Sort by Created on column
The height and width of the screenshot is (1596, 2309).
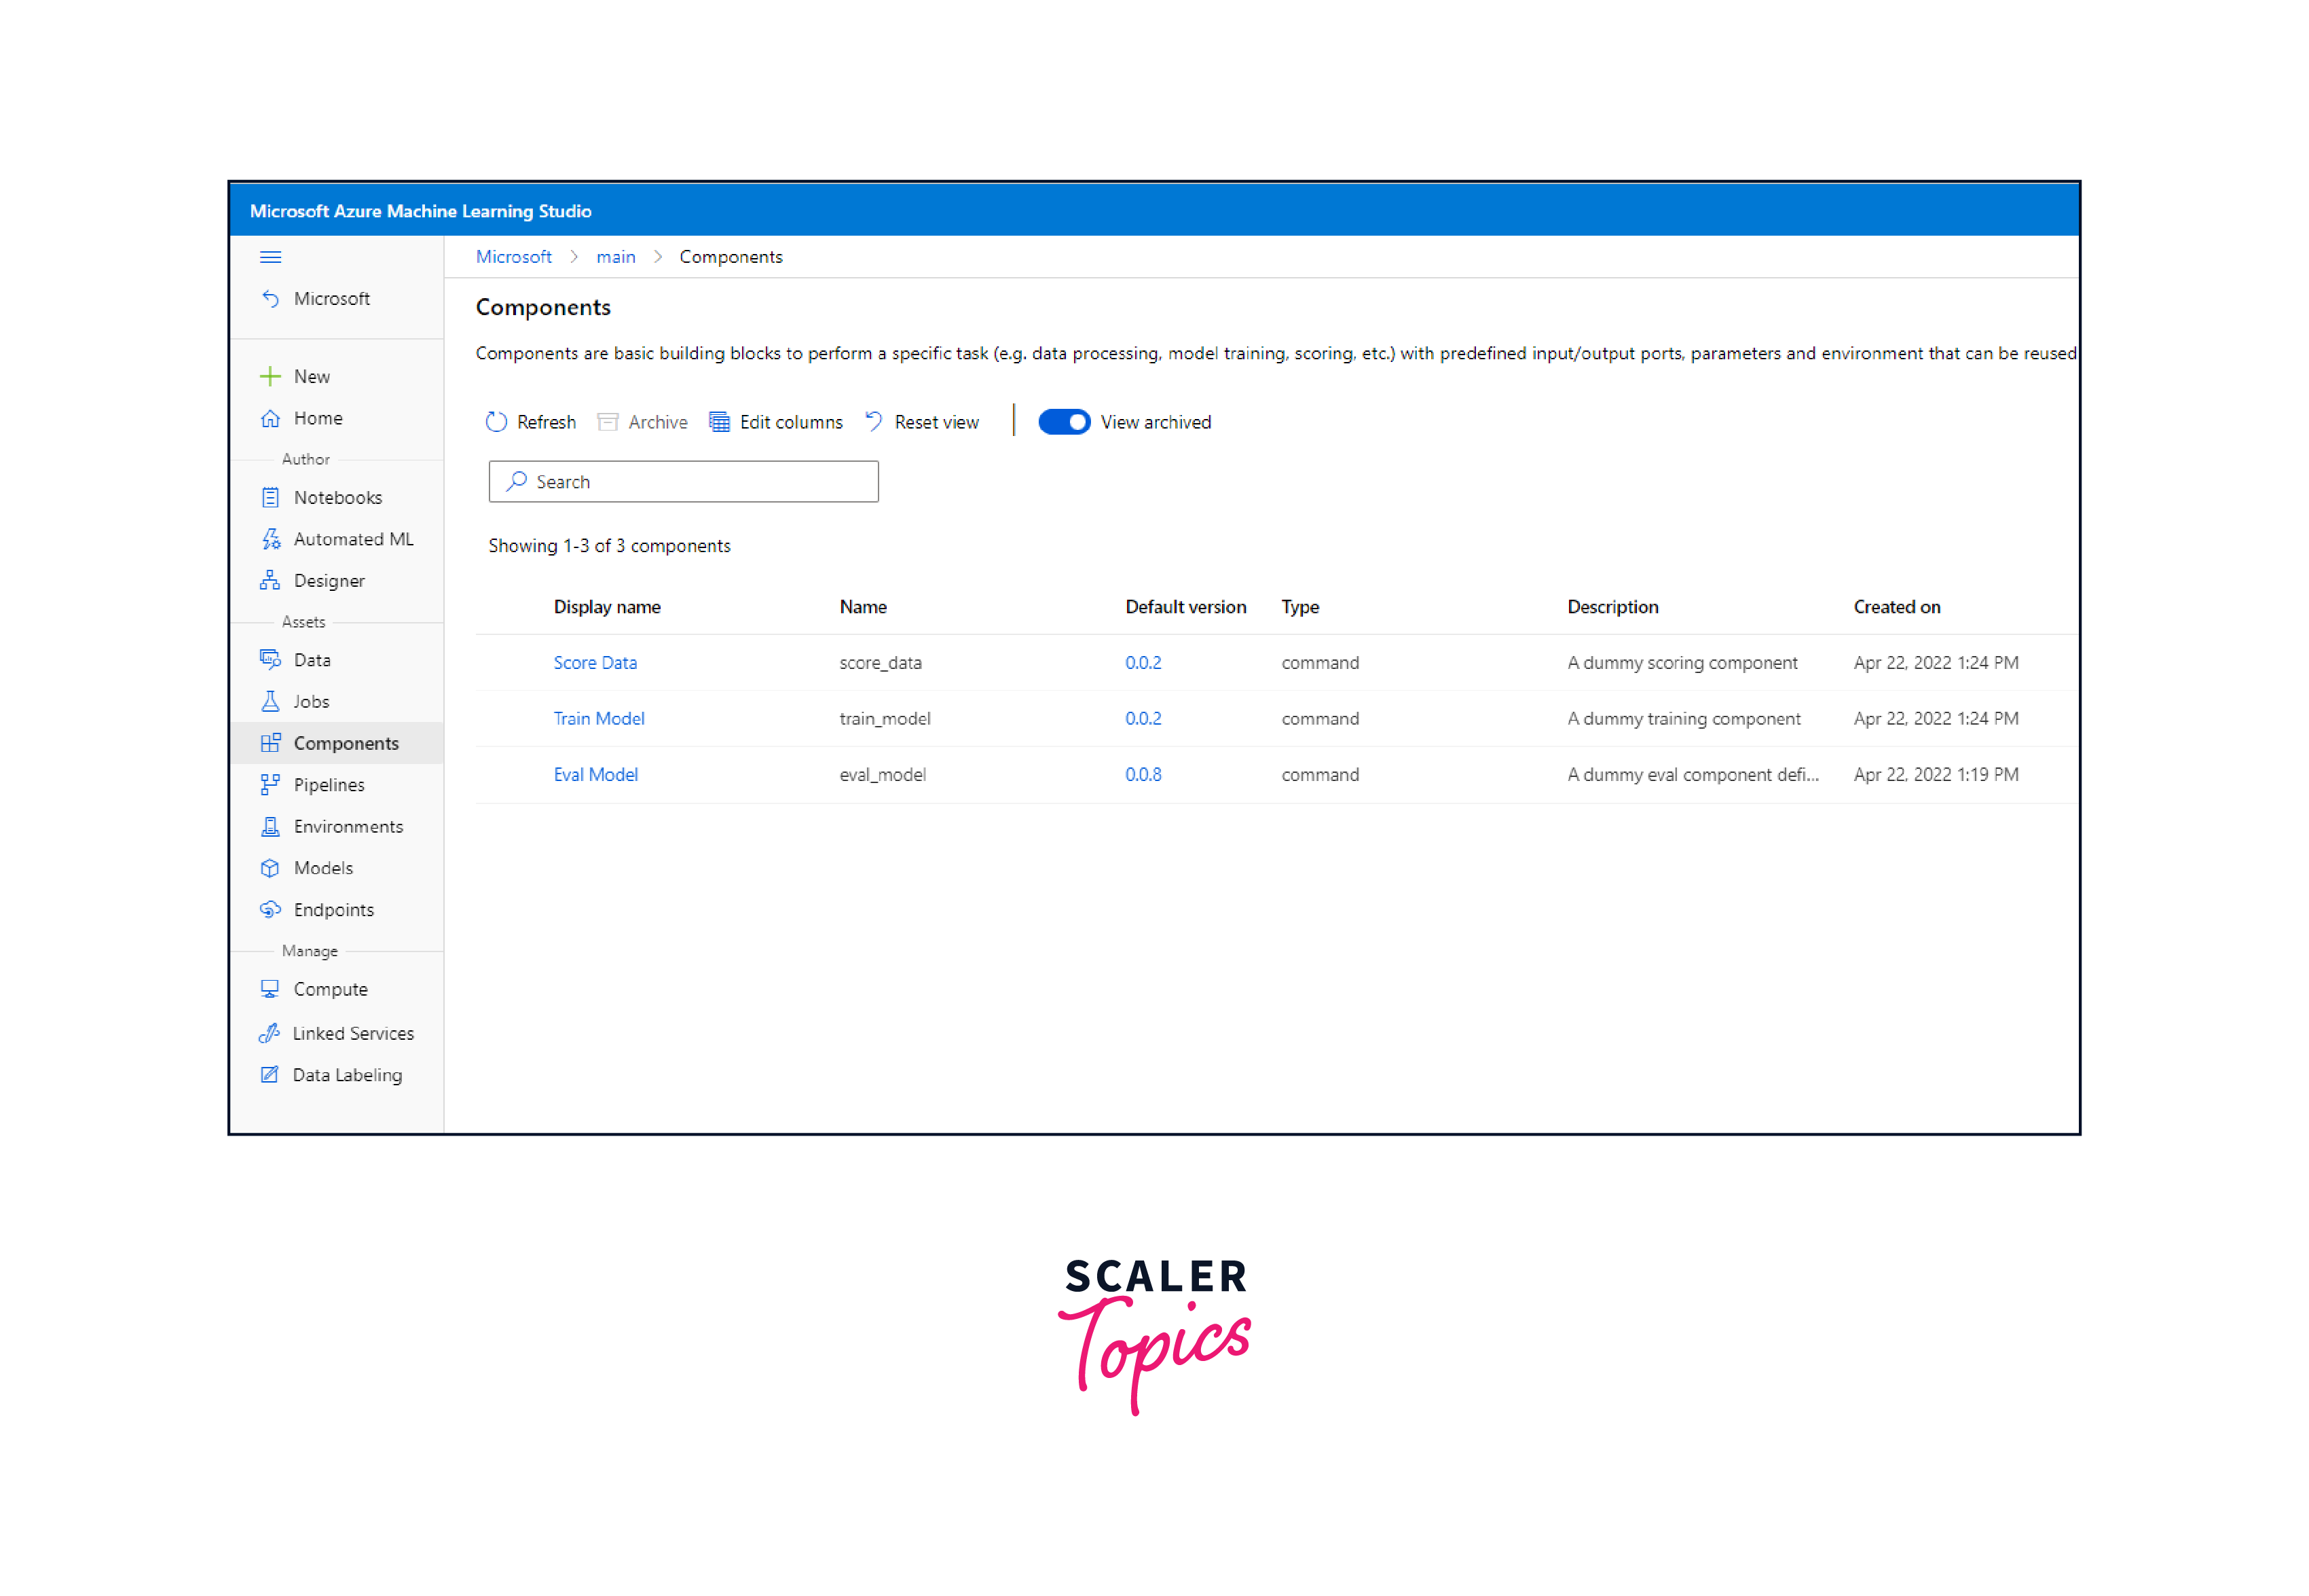(1896, 607)
